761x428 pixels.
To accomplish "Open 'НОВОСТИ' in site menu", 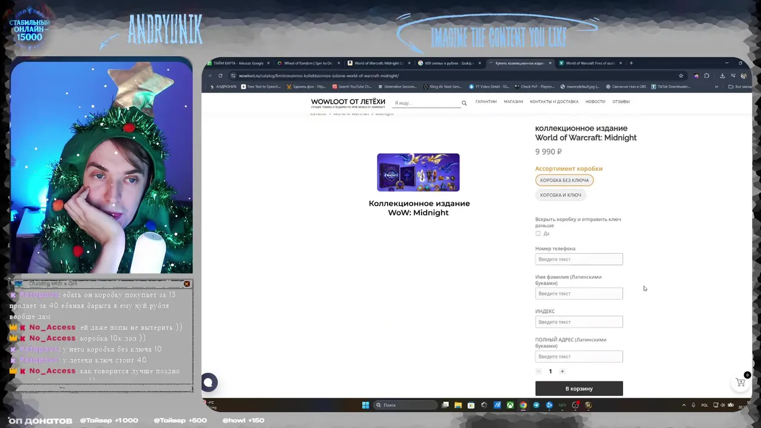I will pyautogui.click(x=595, y=102).
